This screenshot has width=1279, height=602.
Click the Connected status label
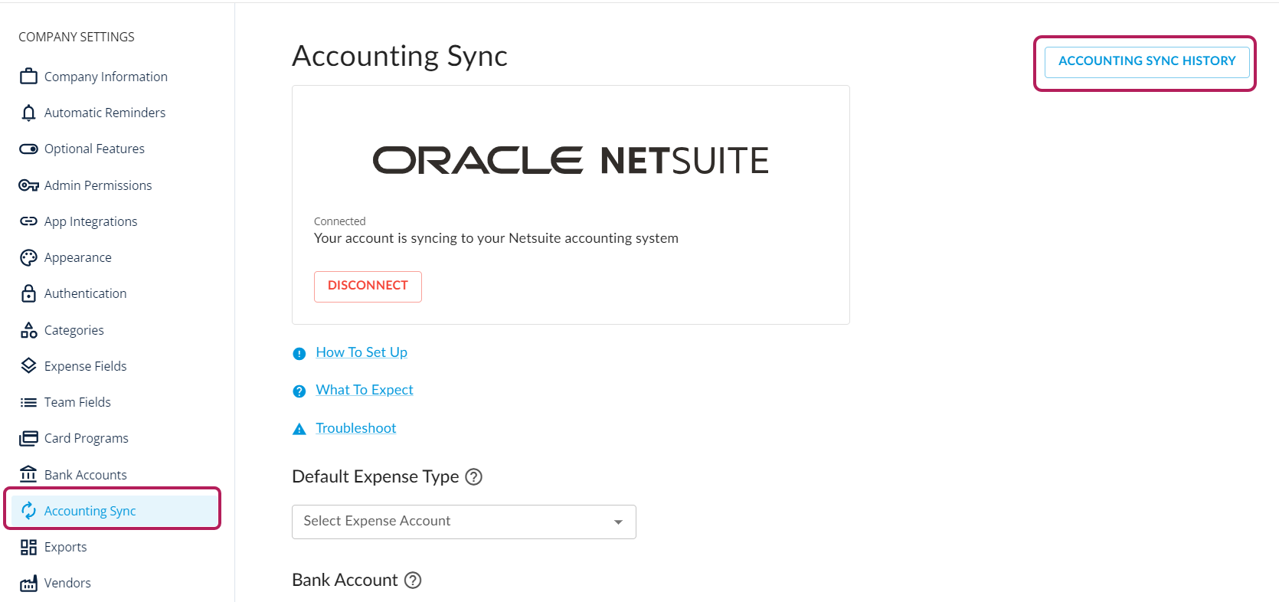(340, 221)
